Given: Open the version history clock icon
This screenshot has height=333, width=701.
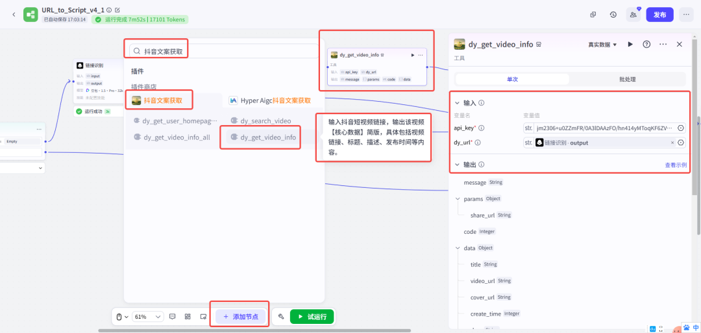Looking at the screenshot, I should (x=613, y=15).
